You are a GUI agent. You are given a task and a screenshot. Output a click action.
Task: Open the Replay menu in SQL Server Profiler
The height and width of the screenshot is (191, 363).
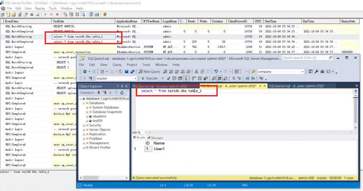tap(40, 9)
